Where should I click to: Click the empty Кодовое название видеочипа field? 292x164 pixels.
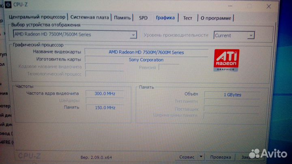105,66
